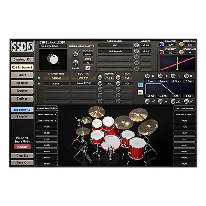Remove the Clap Studio slot via its X

pos(57,119)
